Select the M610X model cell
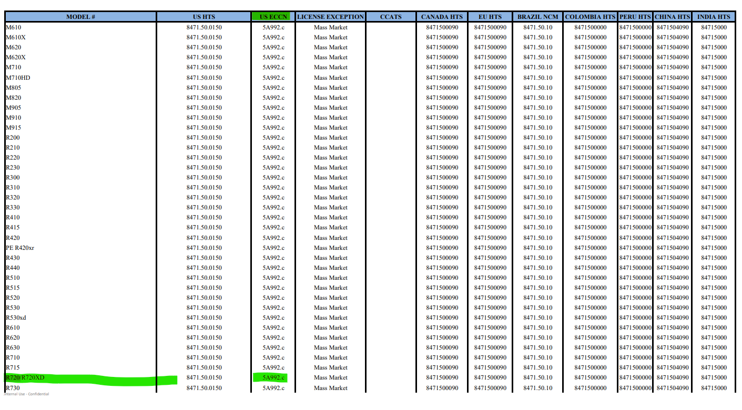Image resolution: width=742 pixels, height=410 pixels. click(x=15, y=37)
